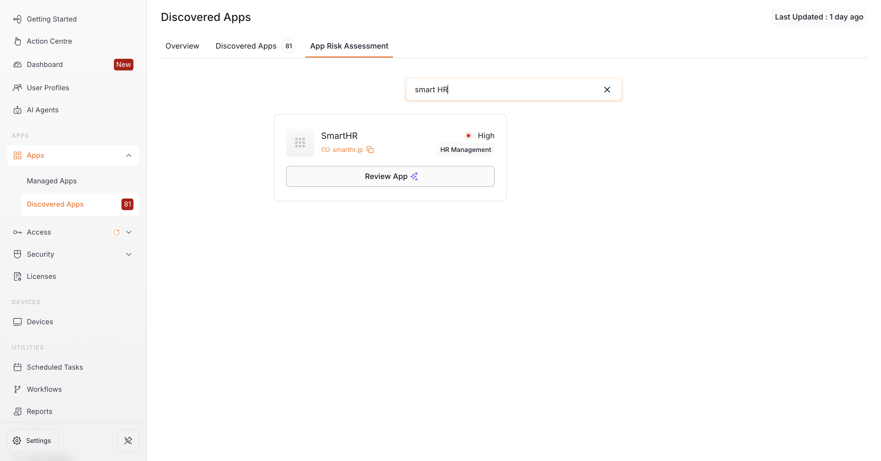Viewport: 881px width, 461px height.
Task: Switch to the Overview tab
Action: point(182,46)
